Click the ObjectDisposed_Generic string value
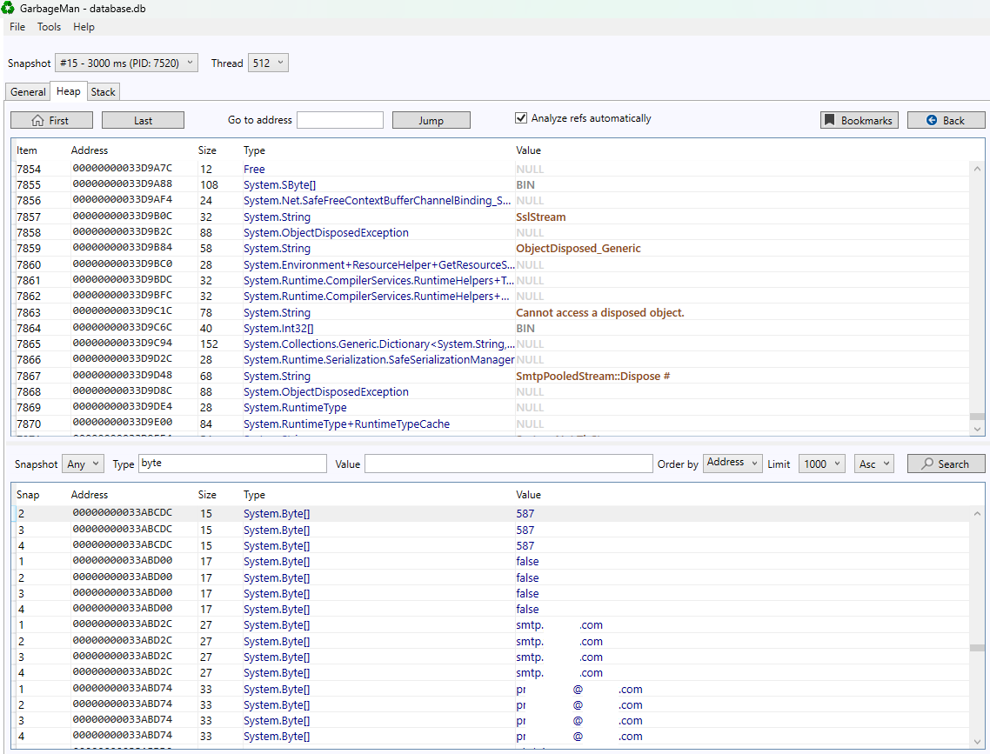Image resolution: width=990 pixels, height=754 pixels. (579, 249)
